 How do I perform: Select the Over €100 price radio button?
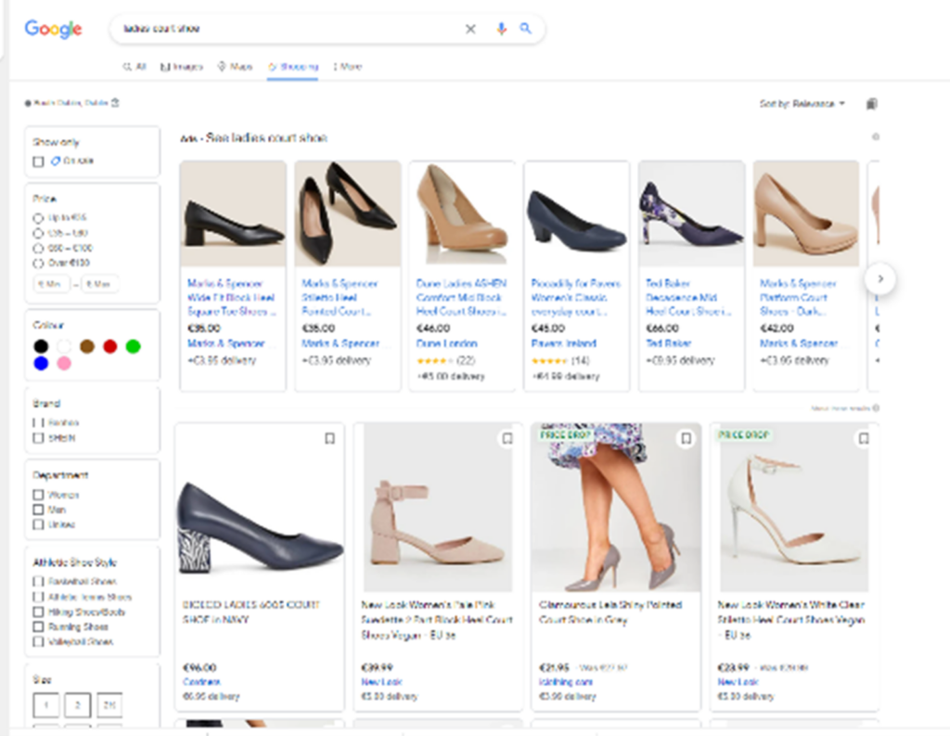38,263
